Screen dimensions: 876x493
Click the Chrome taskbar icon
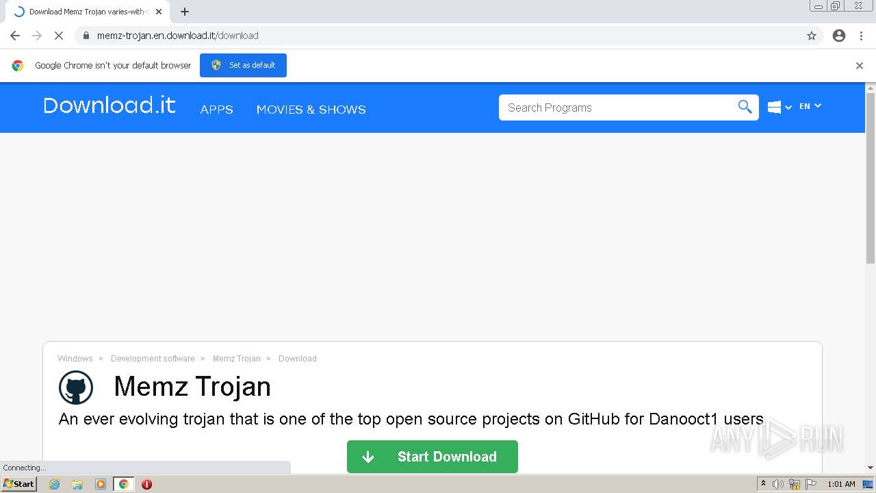click(124, 484)
